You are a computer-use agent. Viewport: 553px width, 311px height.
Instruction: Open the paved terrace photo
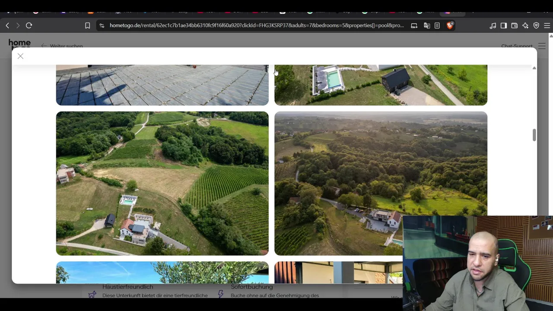tap(162, 85)
